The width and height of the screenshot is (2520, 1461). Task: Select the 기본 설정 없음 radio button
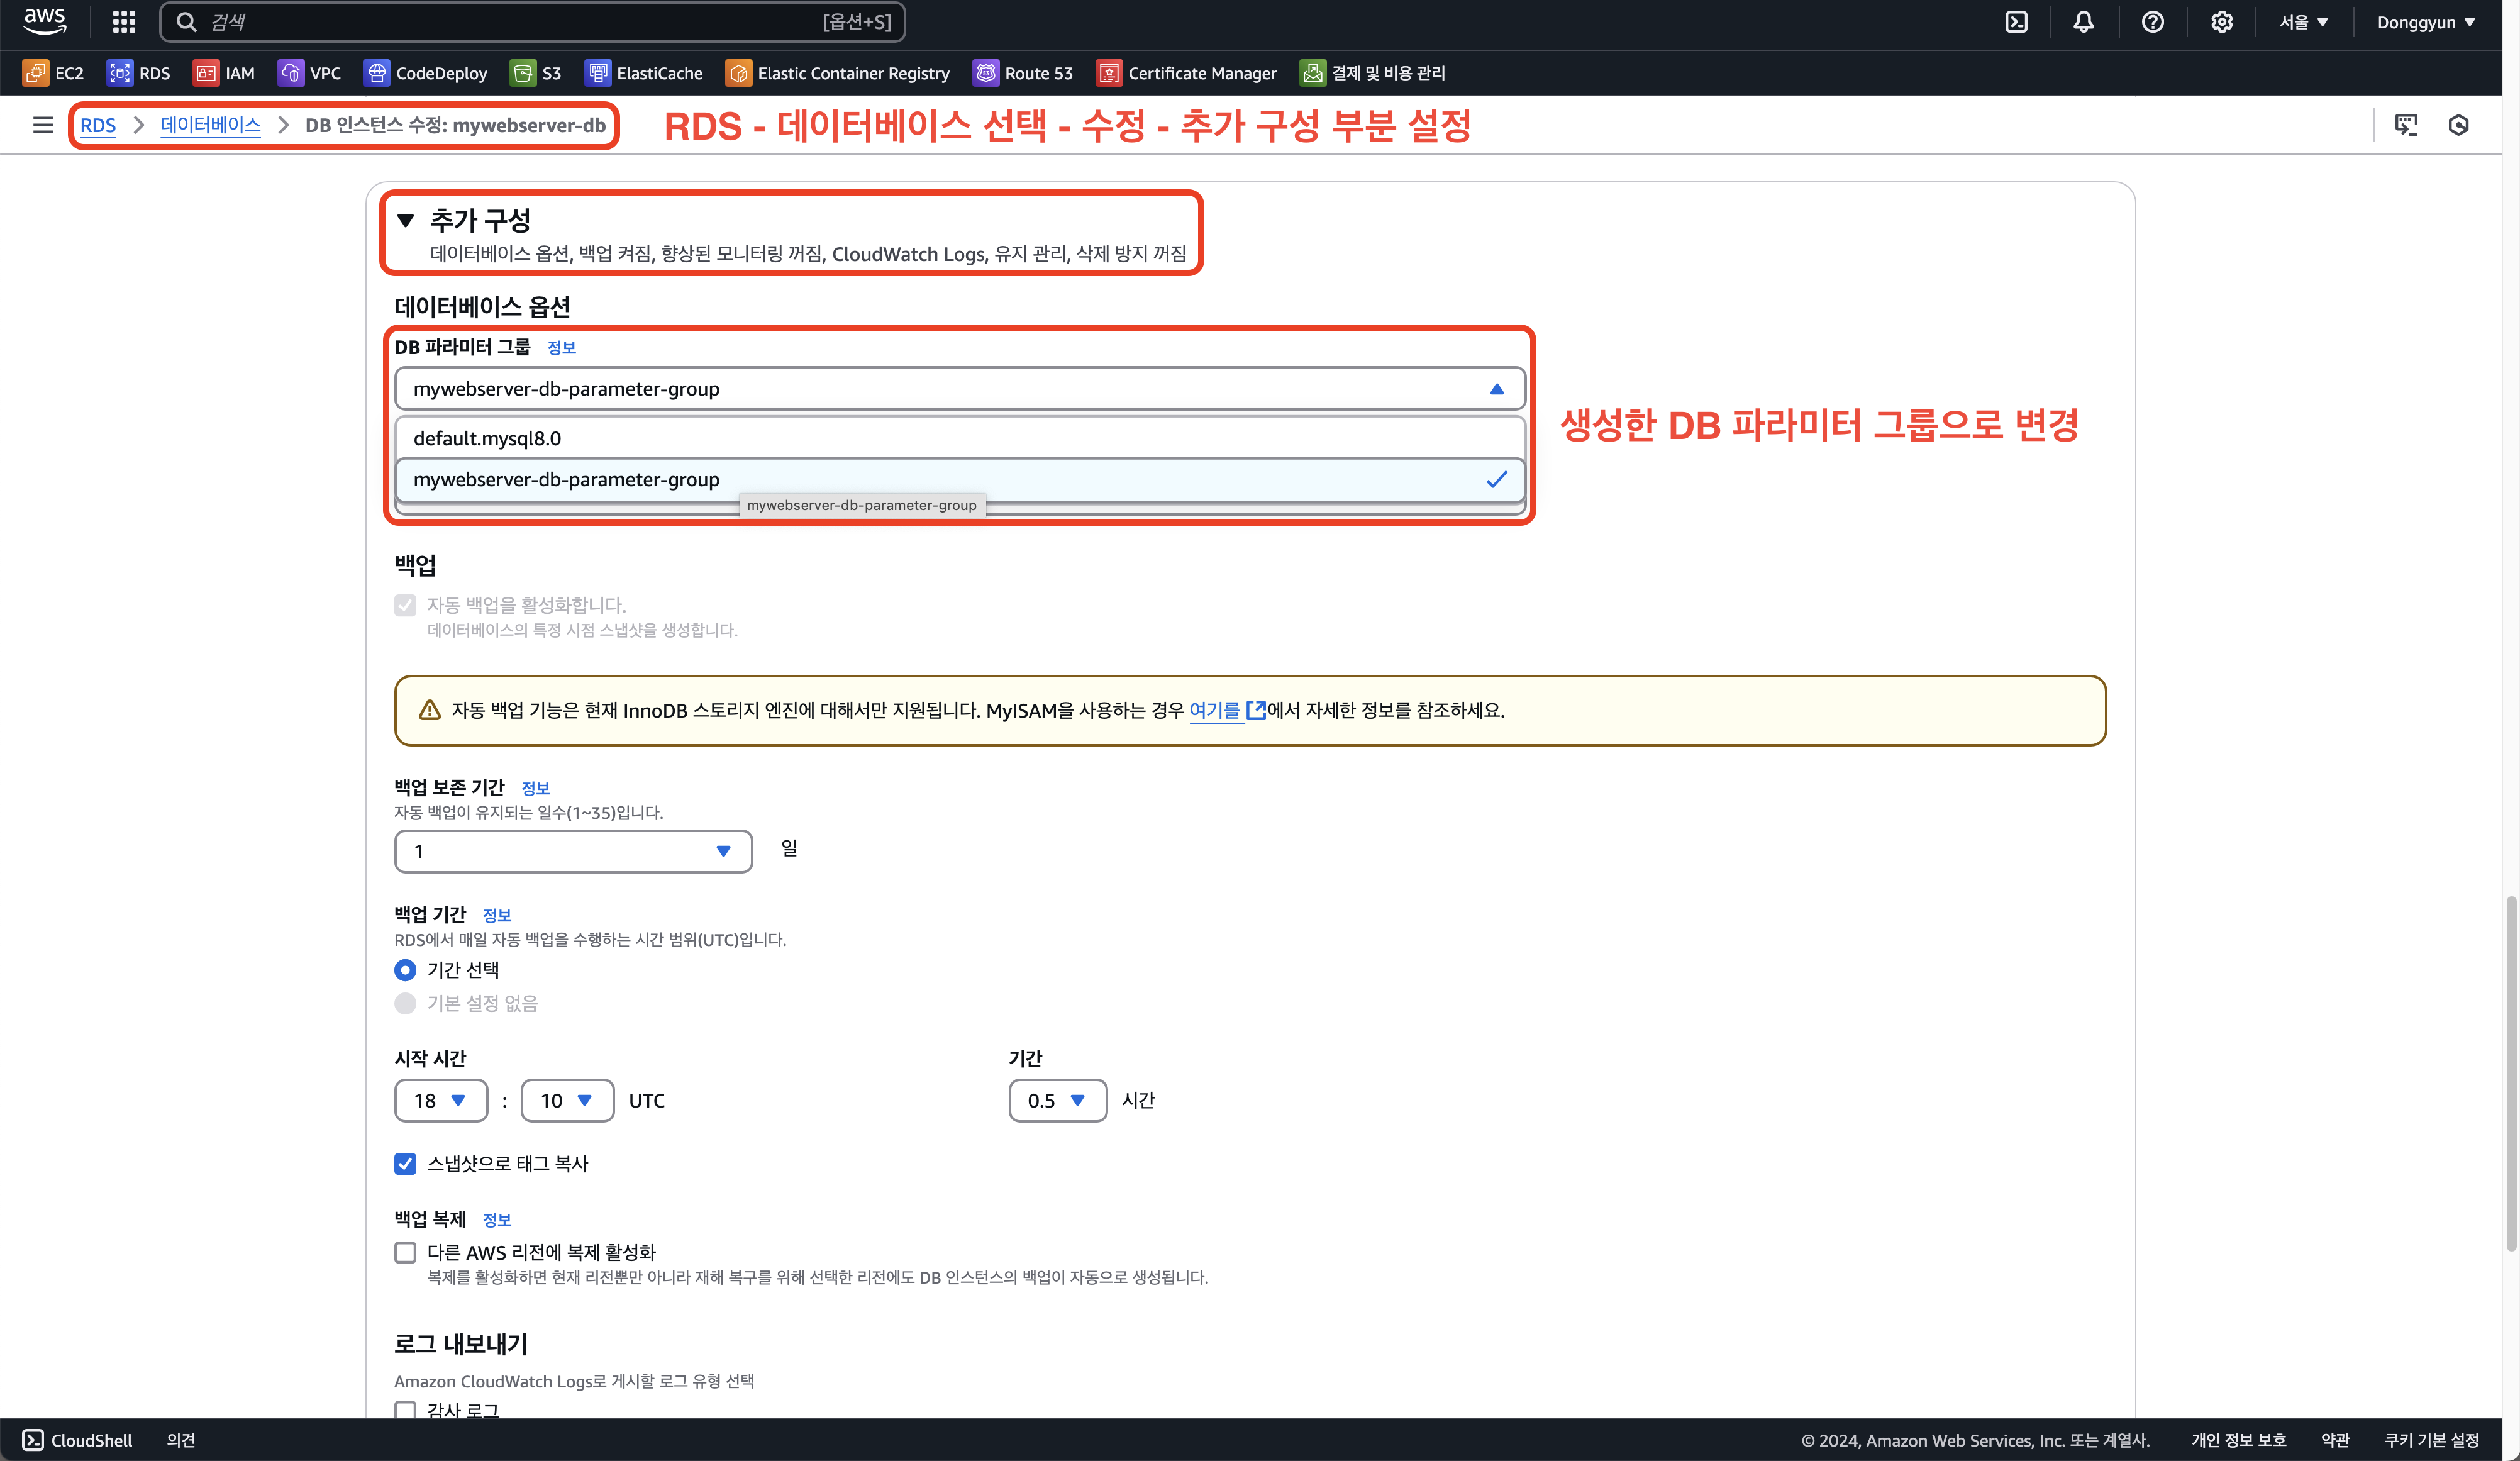(405, 1003)
